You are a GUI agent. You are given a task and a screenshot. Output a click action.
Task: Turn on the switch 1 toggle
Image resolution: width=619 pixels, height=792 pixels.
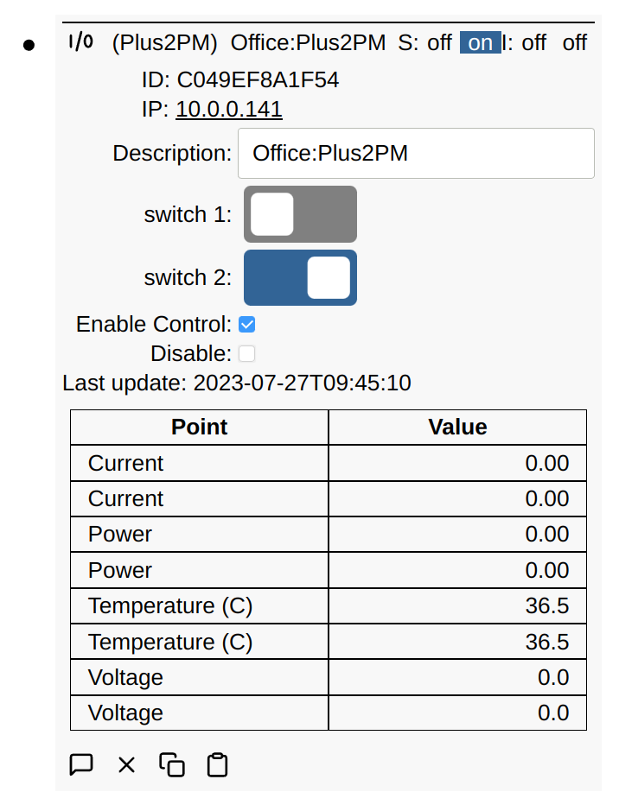(x=300, y=213)
